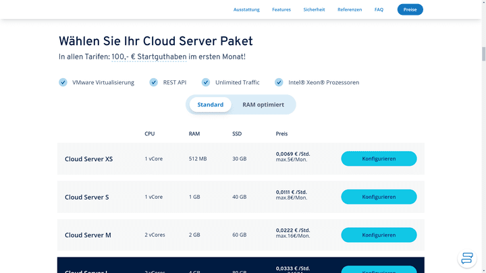Click the Preis column header
The width and height of the screenshot is (486, 273).
[x=281, y=133]
